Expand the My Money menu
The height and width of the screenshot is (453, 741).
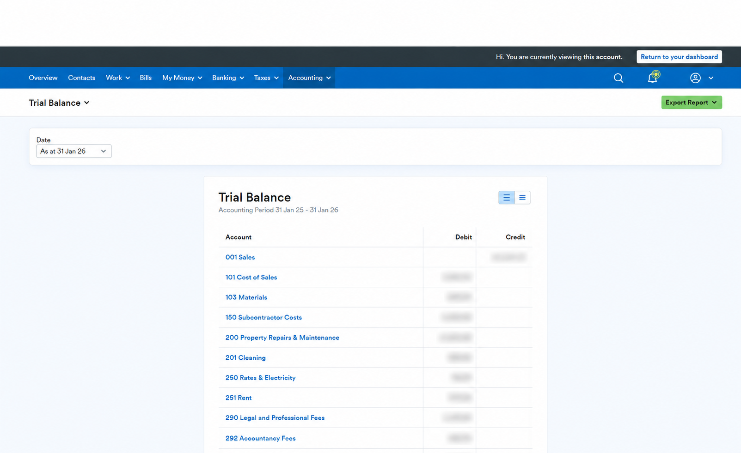(182, 78)
